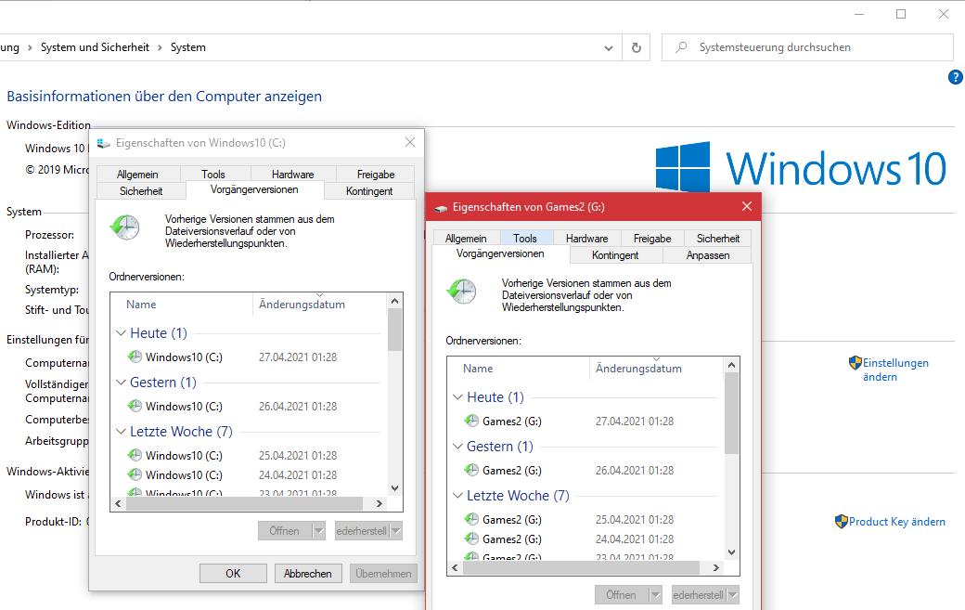Open Hardware tab in Games2 dialog
This screenshot has width=965, height=610.
tap(587, 239)
